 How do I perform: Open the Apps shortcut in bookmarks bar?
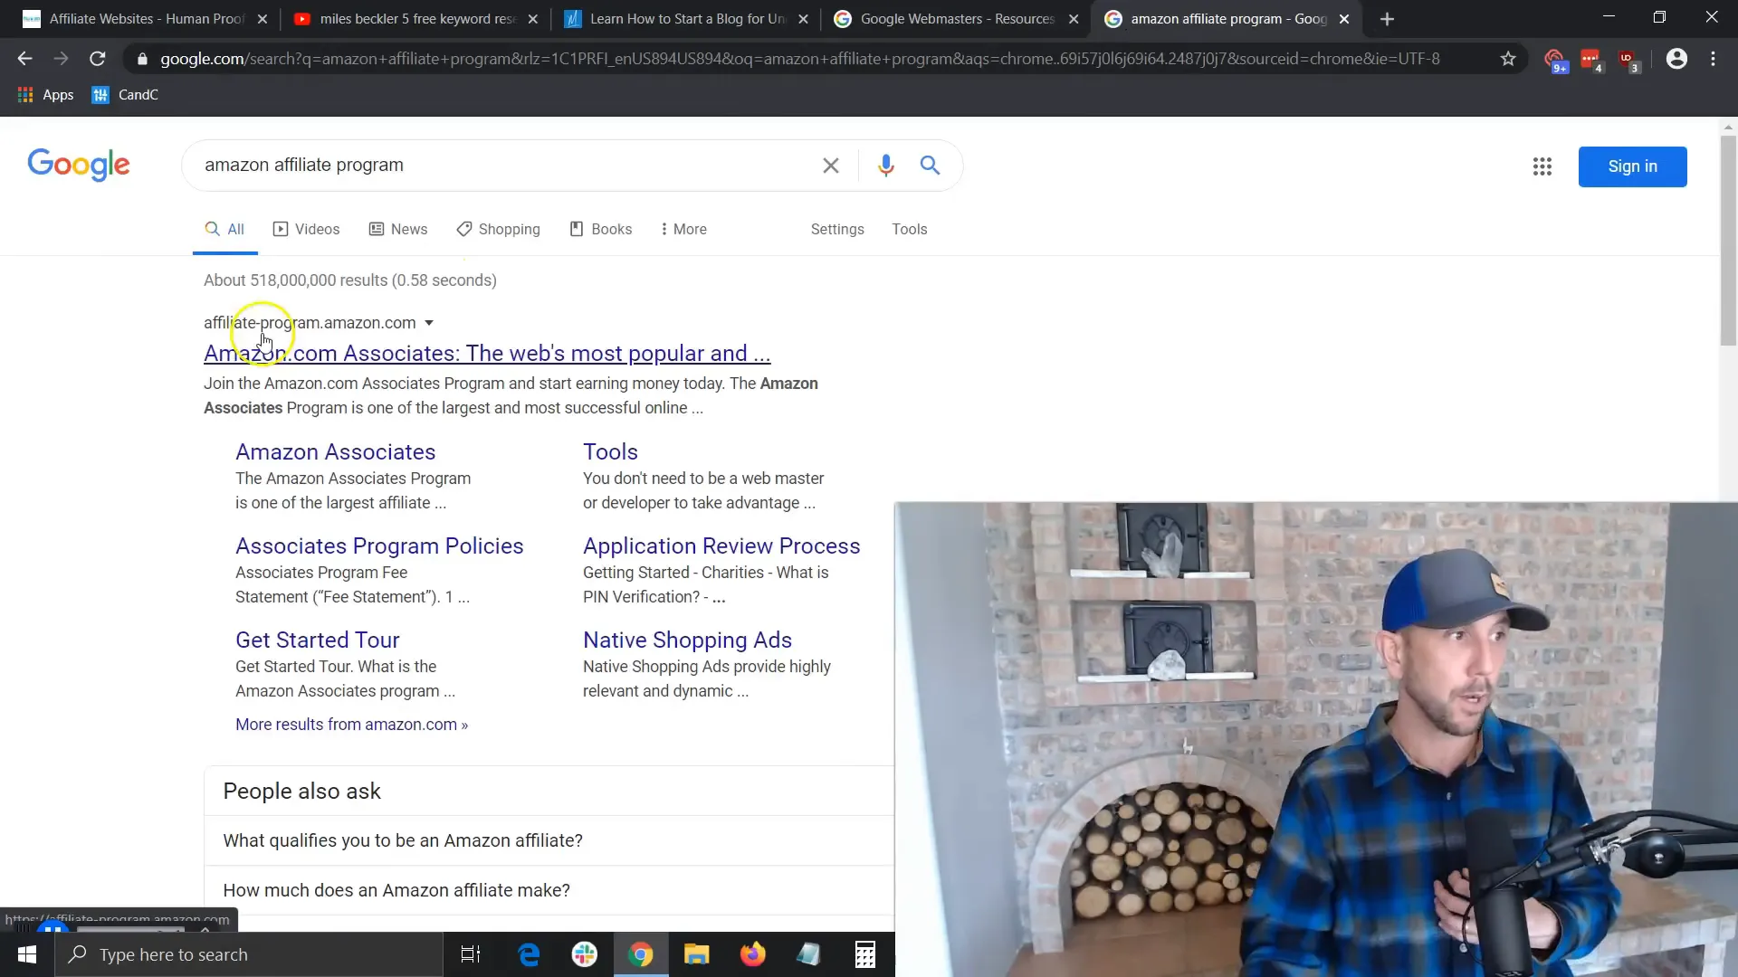point(46,95)
